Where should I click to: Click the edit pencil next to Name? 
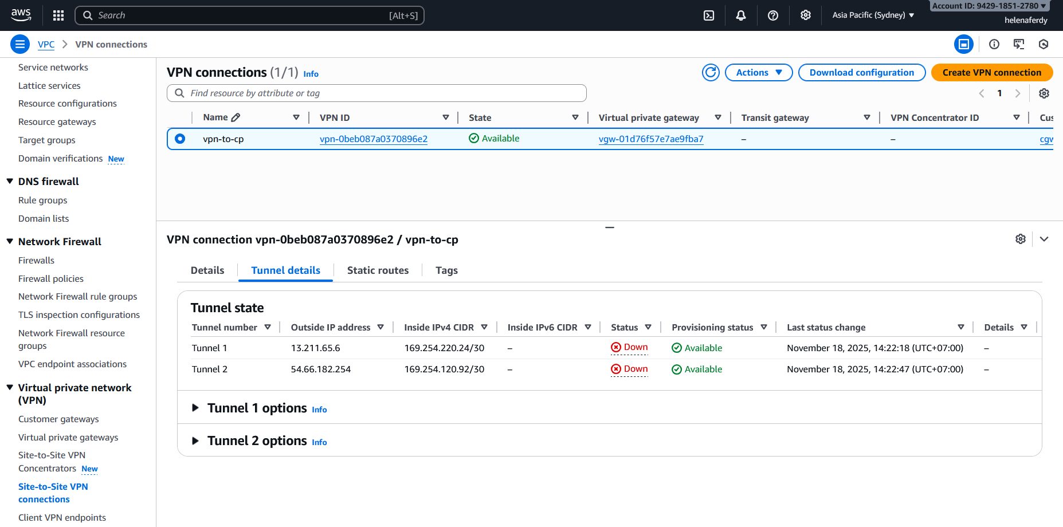click(236, 117)
